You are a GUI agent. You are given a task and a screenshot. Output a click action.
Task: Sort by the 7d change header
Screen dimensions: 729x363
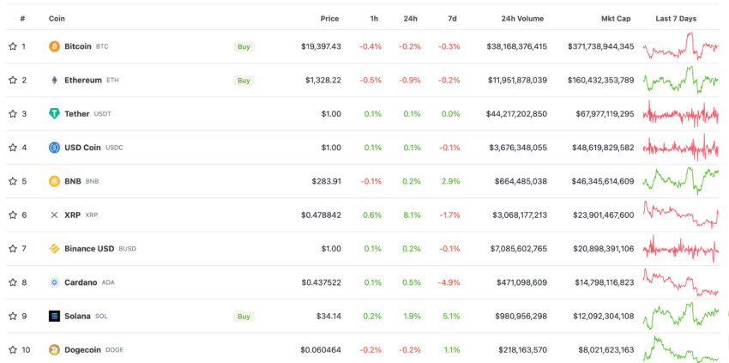point(452,19)
